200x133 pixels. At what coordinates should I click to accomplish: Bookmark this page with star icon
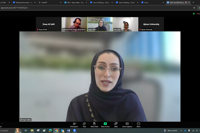point(194,7)
